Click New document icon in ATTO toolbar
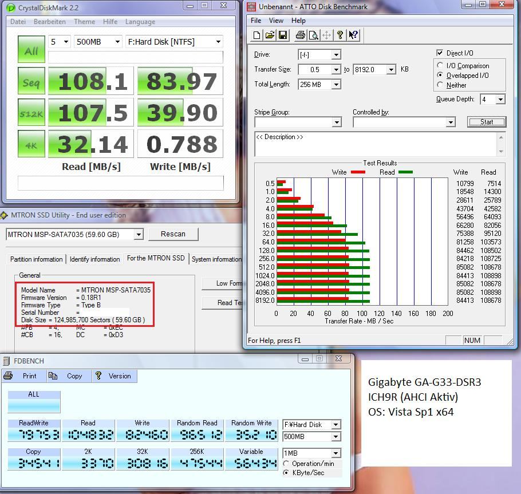This screenshot has width=521, height=494. click(256, 35)
